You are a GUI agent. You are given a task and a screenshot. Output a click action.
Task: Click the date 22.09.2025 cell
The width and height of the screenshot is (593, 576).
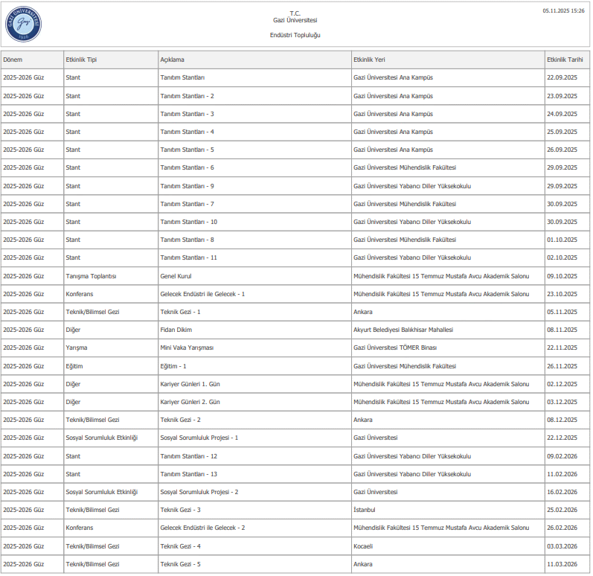pyautogui.click(x=562, y=77)
